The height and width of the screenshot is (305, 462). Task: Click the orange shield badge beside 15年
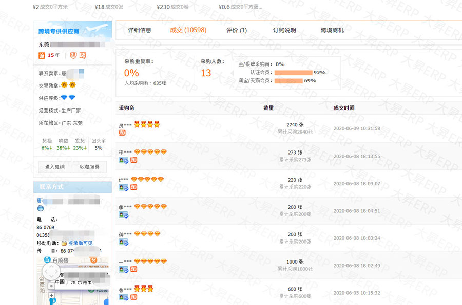[x=73, y=55]
